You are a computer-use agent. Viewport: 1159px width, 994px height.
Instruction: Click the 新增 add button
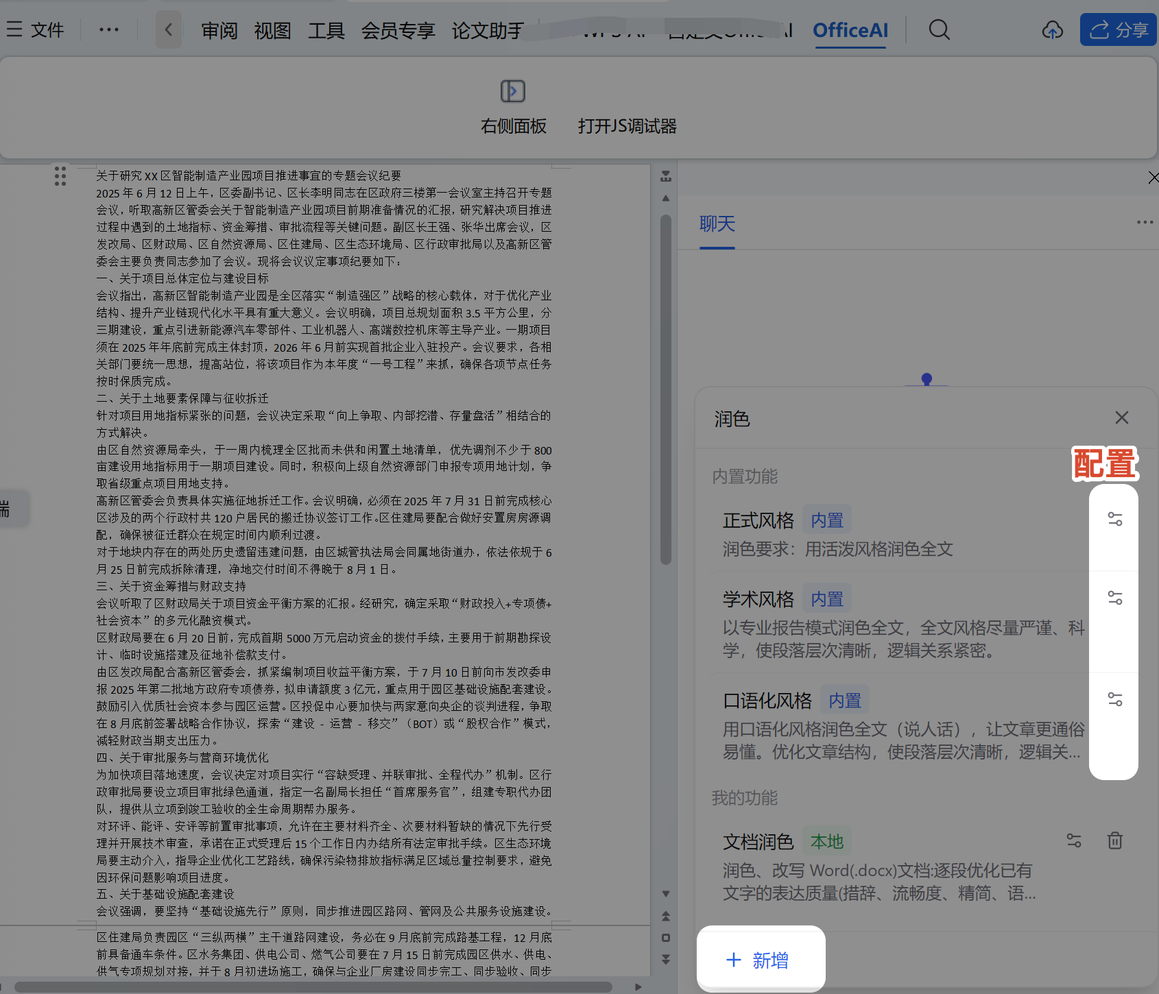761,959
